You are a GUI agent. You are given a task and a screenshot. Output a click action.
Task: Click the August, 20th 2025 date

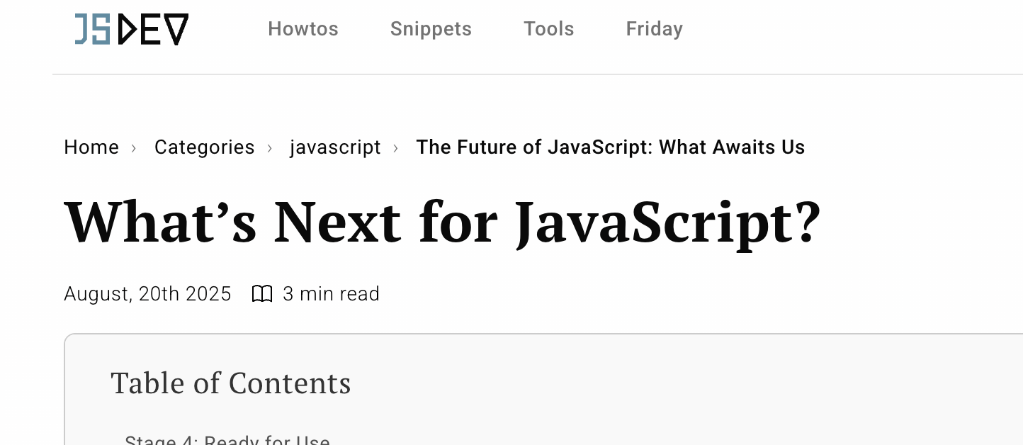[x=147, y=293]
